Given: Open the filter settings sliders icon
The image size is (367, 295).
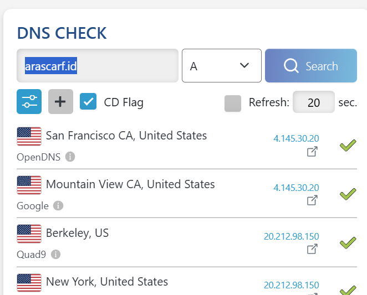Looking at the screenshot, I should click(x=29, y=102).
